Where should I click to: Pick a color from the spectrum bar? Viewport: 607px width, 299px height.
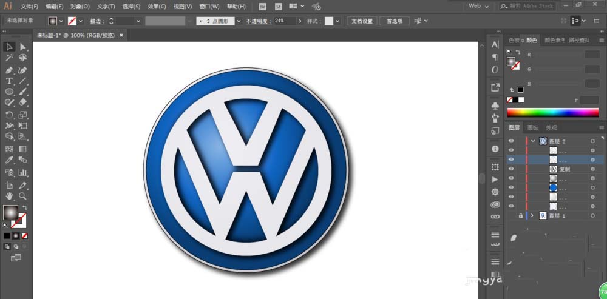pyautogui.click(x=552, y=112)
